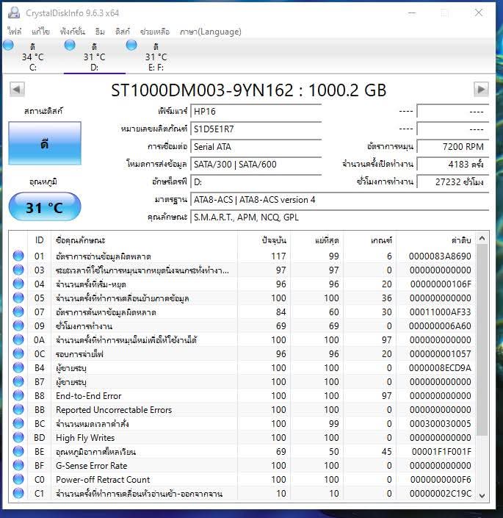
Task: Click firmware field HP16
Action: click(256, 112)
